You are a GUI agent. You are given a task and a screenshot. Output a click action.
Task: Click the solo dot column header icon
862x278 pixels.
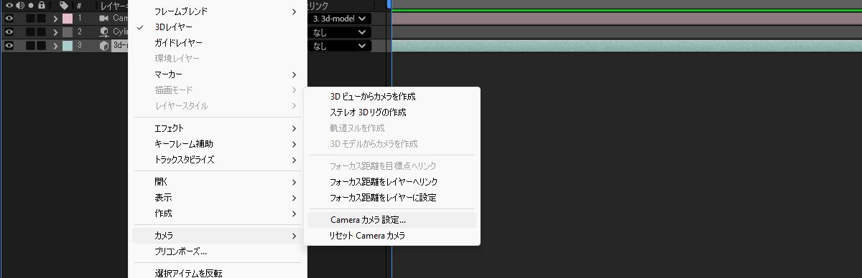coord(30,5)
